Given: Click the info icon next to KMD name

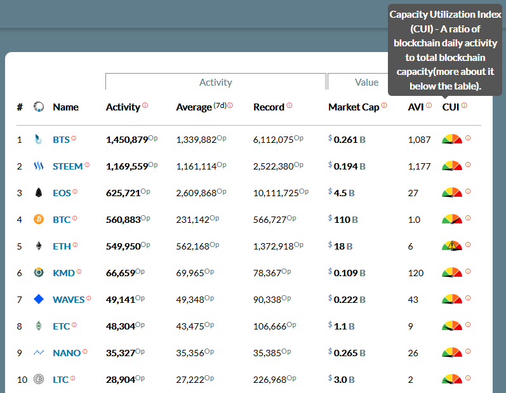Looking at the screenshot, I should 79,271.
